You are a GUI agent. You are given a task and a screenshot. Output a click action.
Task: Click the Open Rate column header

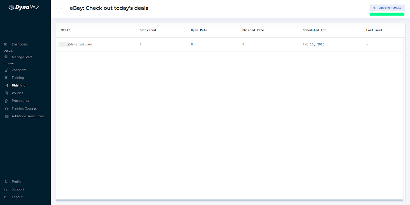click(199, 30)
